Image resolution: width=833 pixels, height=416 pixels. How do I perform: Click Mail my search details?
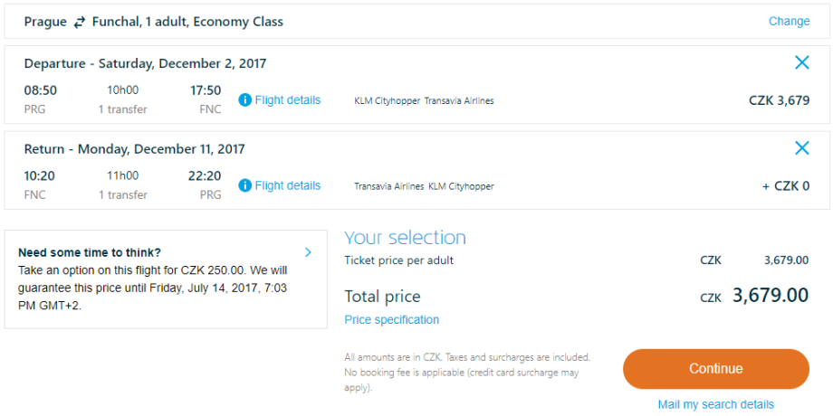[715, 404]
